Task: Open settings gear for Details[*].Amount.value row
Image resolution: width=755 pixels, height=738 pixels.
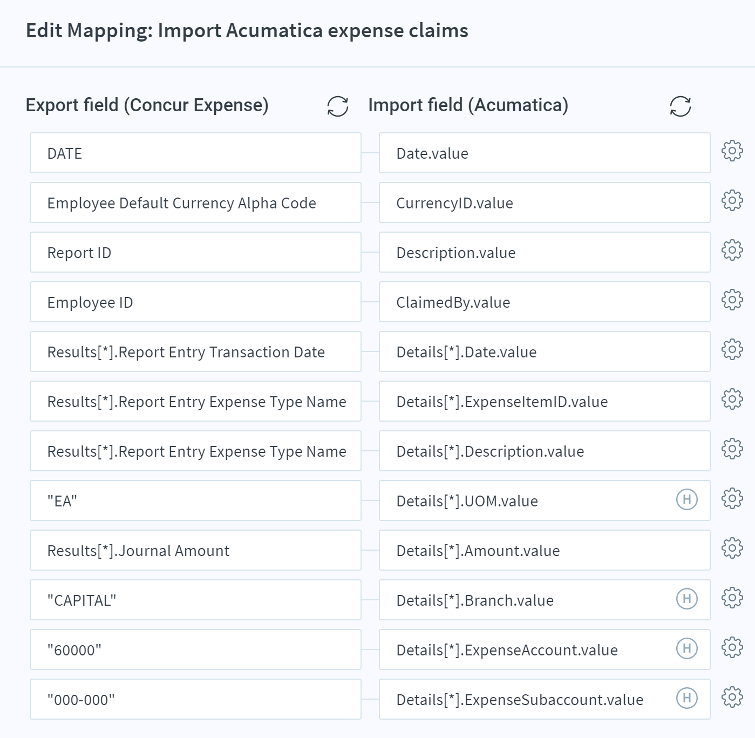Action: pos(732,548)
